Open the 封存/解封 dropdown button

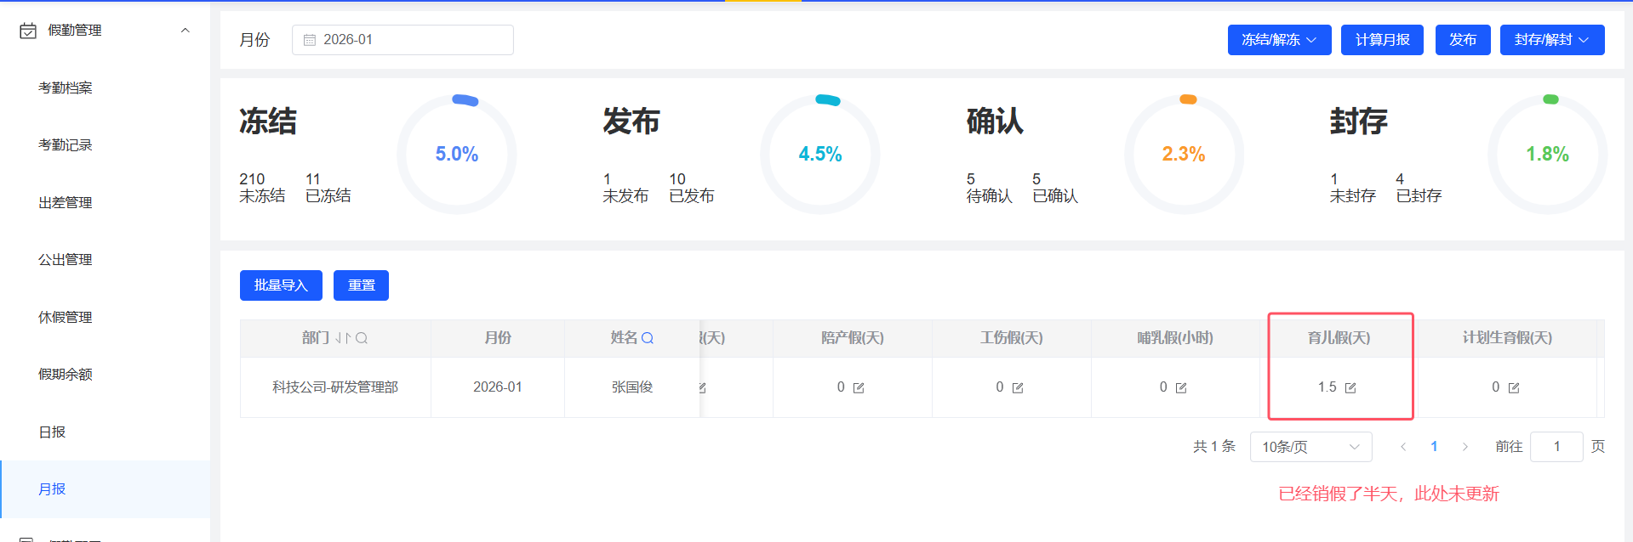click(x=1552, y=40)
